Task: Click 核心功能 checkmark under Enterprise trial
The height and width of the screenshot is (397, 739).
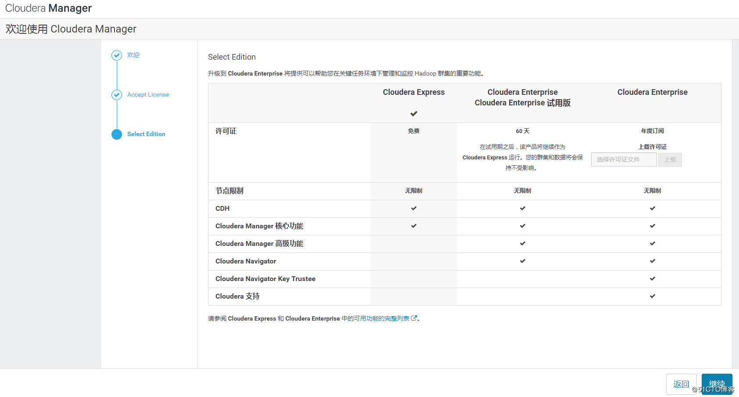Action: pyautogui.click(x=523, y=226)
